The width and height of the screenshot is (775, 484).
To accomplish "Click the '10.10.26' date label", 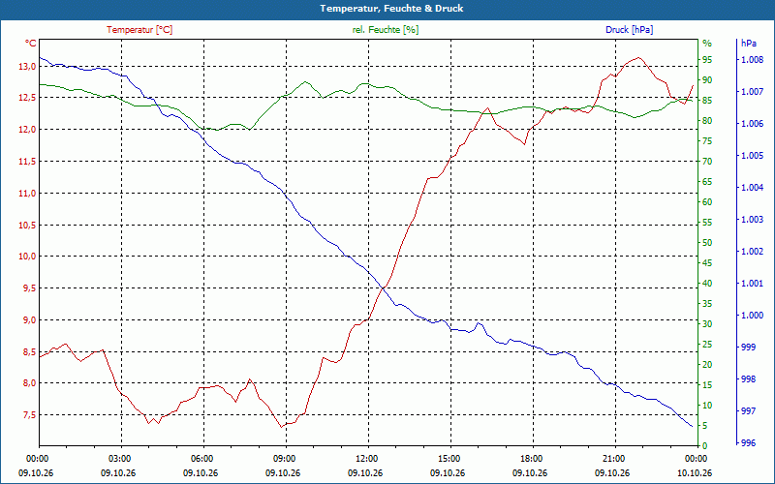I will [695, 472].
